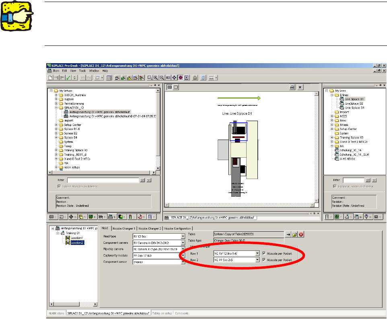Screen dimensions: 387x319
Task: Open the Tables on setup bottom tab
Action: coord(162,313)
